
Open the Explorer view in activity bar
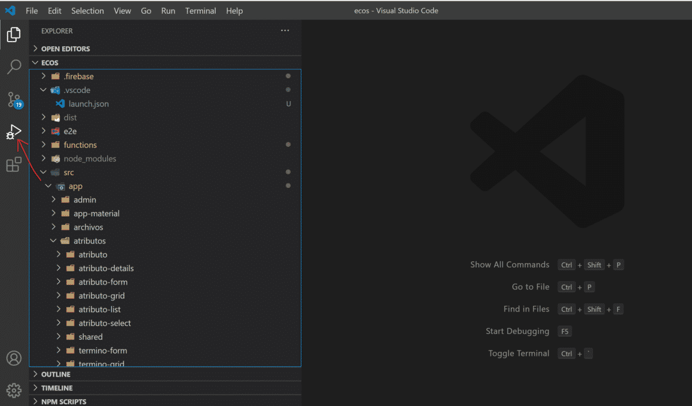coord(14,35)
